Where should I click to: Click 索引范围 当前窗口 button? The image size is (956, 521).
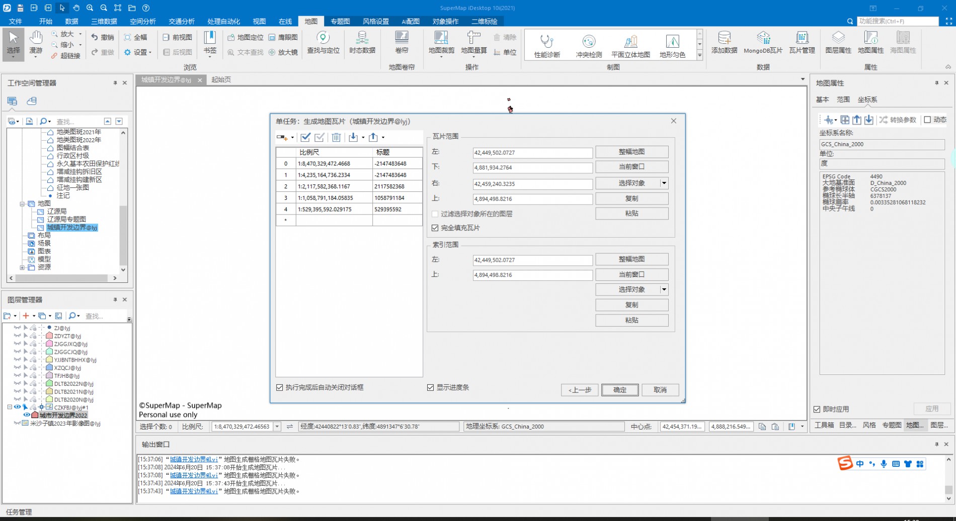click(632, 275)
